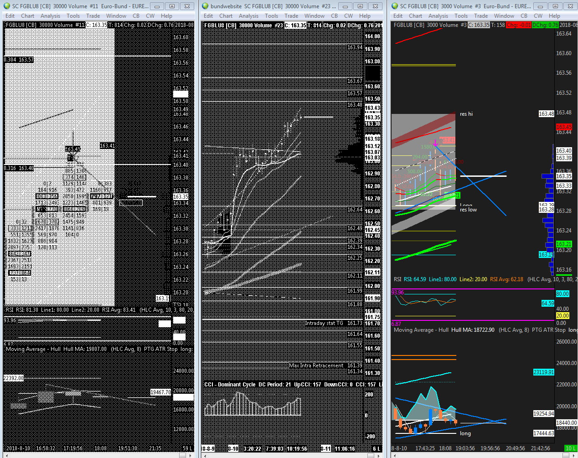Click the green DChg 0.76 box in chart #3

[545, 25]
